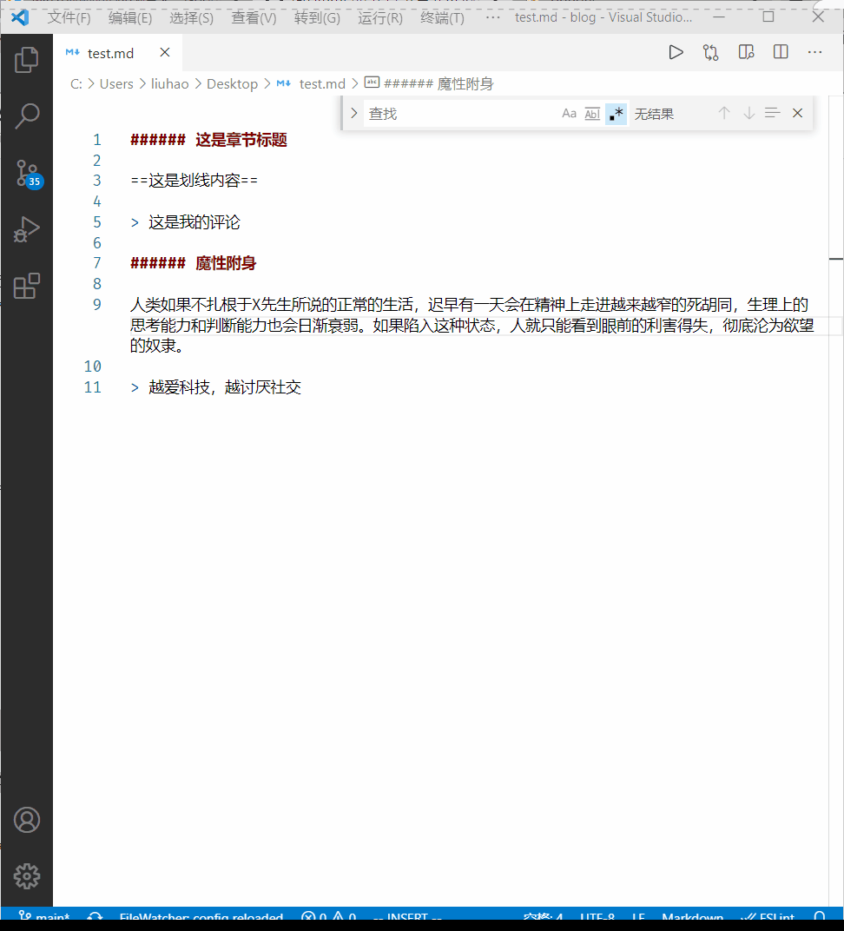The image size is (844, 931).
Task: Toggle whole word matching in find widget
Action: pyautogui.click(x=592, y=113)
